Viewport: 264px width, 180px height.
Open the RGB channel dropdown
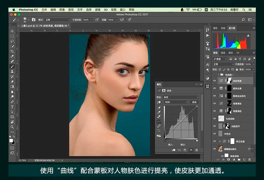tap(176, 102)
